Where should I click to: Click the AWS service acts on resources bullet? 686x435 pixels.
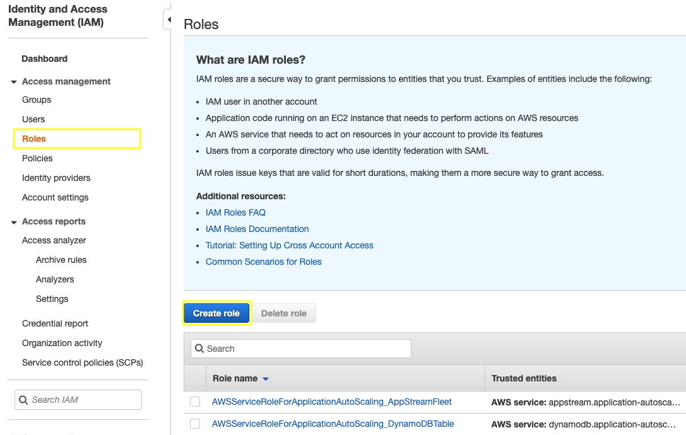coord(374,134)
